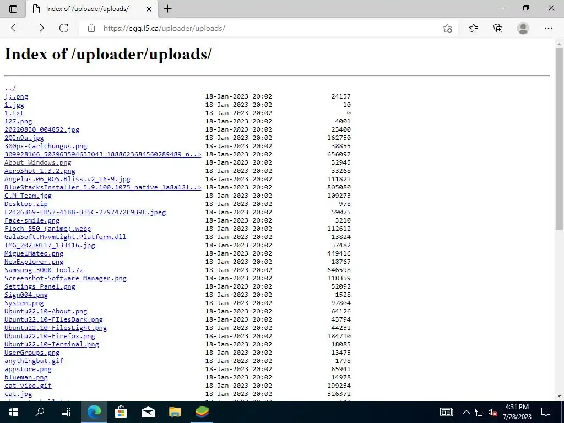
Task: Open Ubuntu22.10-About.png link
Action: (x=46, y=312)
